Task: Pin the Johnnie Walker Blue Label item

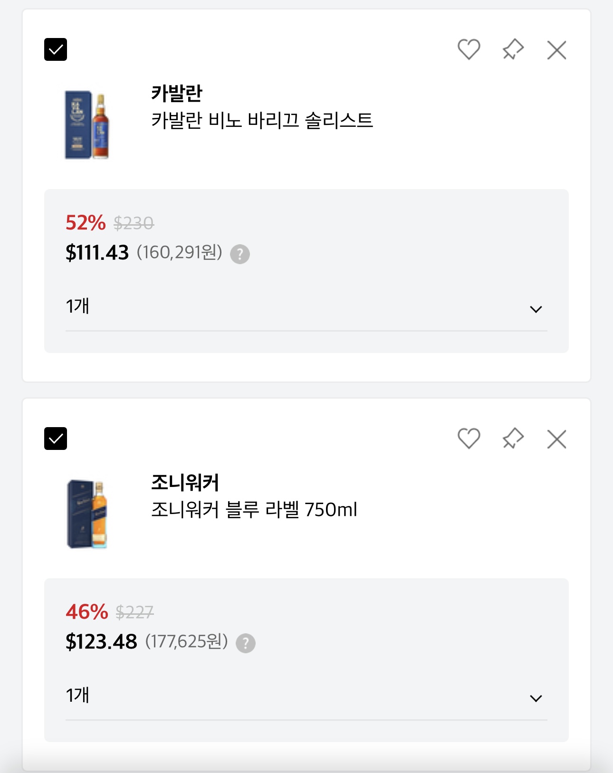Action: click(513, 439)
